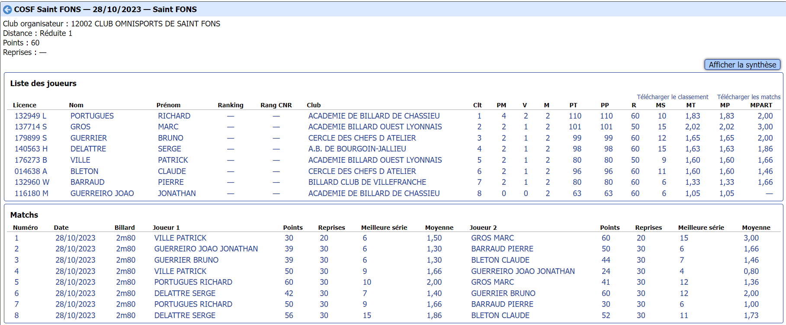This screenshot has width=786, height=325.
Task: Select licence 137714 S
Action: 31,127
